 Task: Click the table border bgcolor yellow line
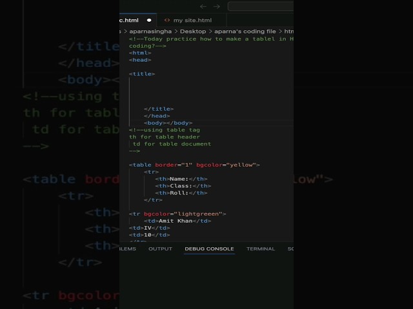pos(194,165)
